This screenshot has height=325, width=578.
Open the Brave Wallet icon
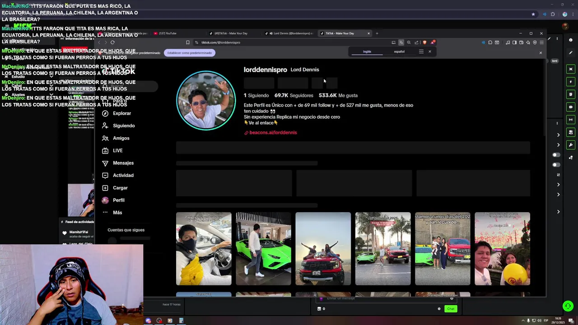point(521,42)
